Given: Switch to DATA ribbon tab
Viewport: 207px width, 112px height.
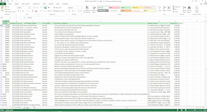Looking at the screenshot, I should coord(44,4).
